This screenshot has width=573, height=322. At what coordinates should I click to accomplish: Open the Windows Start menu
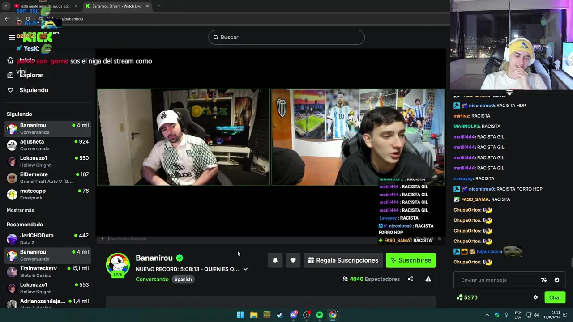[x=241, y=315]
